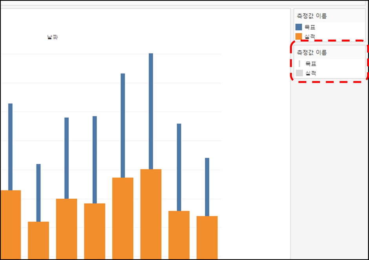Screen dimensions: 369x260
Task: Select the tallest blue 목표 bar
Action: pyautogui.click(x=151, y=111)
